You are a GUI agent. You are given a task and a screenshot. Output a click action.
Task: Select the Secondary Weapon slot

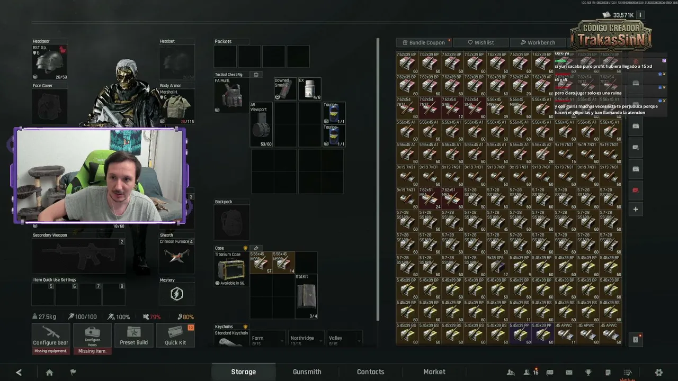(x=78, y=256)
